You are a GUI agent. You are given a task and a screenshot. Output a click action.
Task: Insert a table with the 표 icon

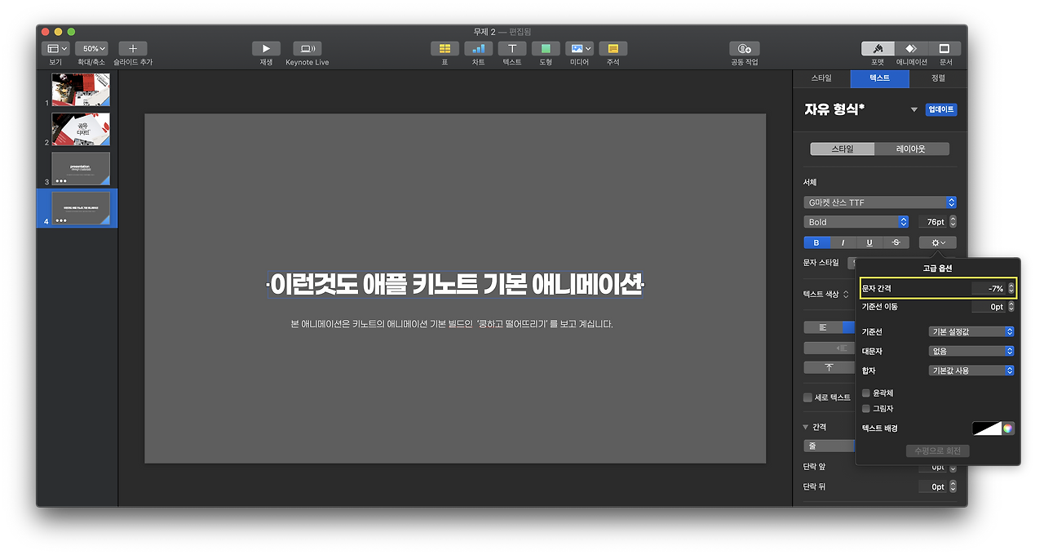pyautogui.click(x=445, y=49)
